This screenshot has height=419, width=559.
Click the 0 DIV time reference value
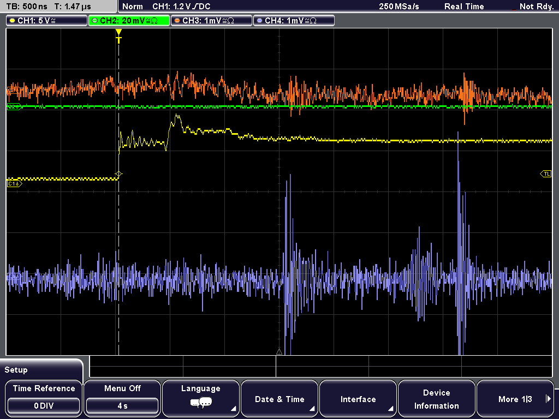click(44, 406)
